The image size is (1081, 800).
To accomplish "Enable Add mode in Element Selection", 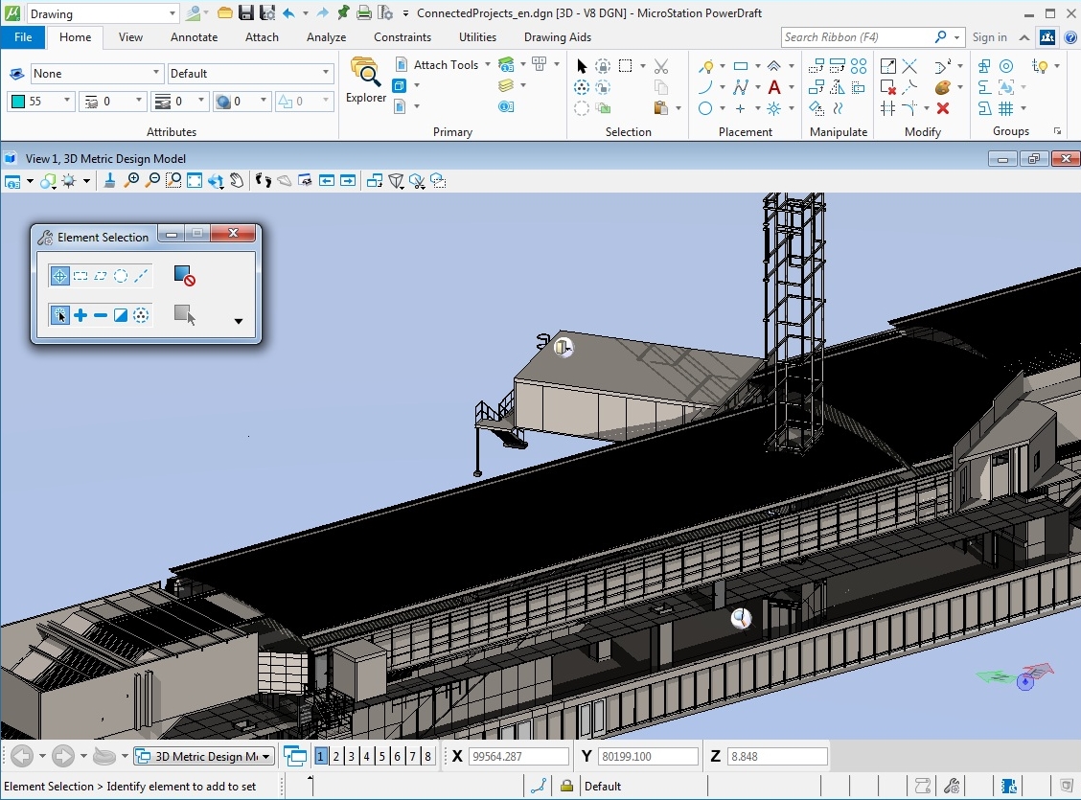I will click(x=80, y=315).
